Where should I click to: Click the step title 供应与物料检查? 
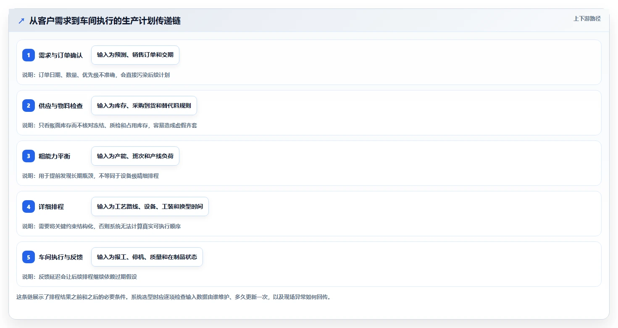[60, 106]
